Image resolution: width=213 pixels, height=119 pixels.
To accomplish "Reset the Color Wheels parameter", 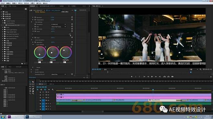I will (x=72, y=45).
